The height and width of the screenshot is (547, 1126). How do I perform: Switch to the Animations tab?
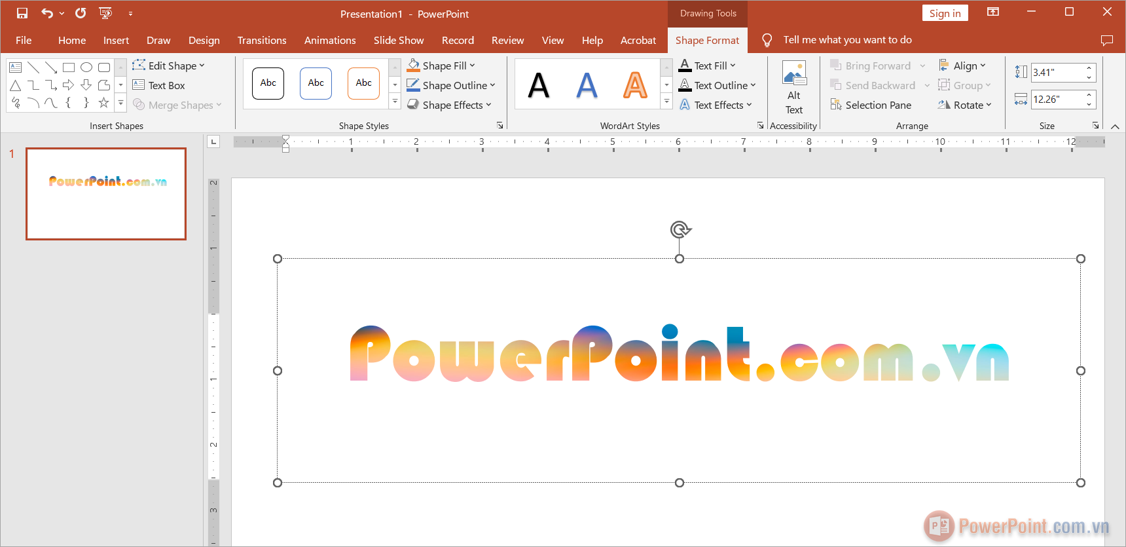point(330,40)
